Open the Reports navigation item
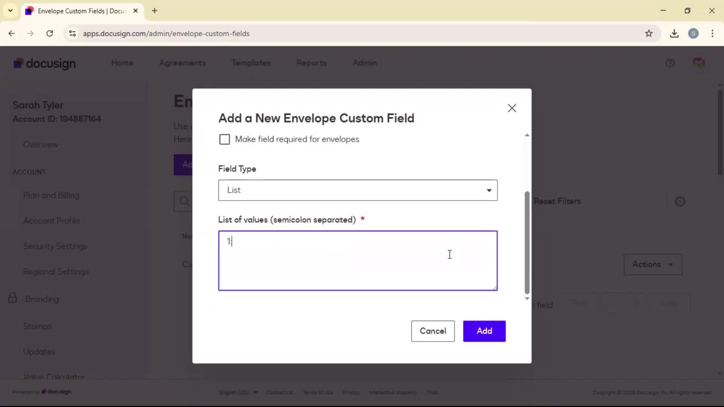This screenshot has width=724, height=407. pos(311,63)
